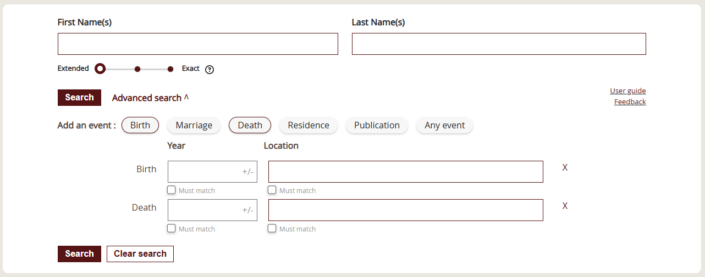This screenshot has width=705, height=277.
Task: Set name match slider to middle point
Action: pyautogui.click(x=137, y=69)
